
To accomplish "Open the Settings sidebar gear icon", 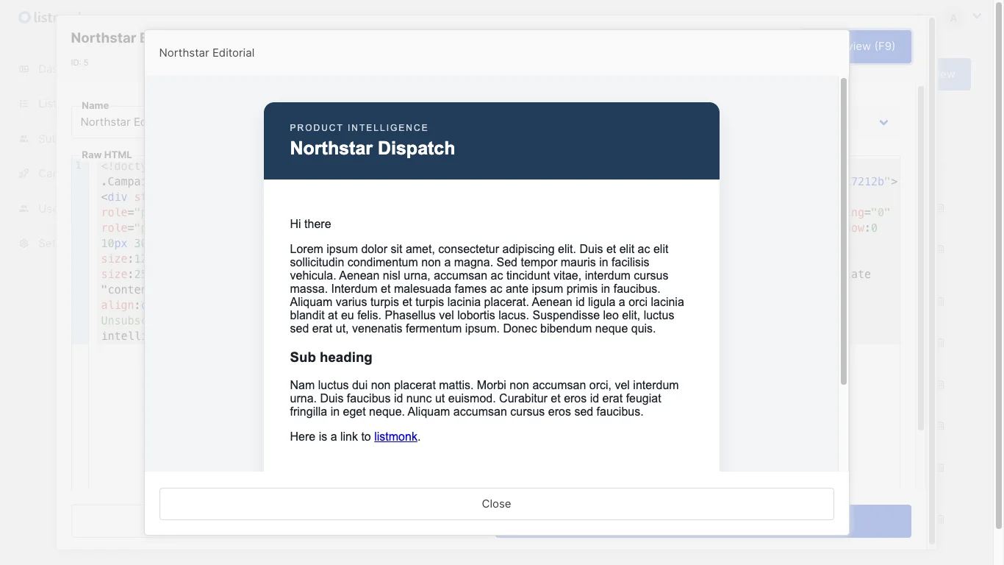I will pos(24,244).
